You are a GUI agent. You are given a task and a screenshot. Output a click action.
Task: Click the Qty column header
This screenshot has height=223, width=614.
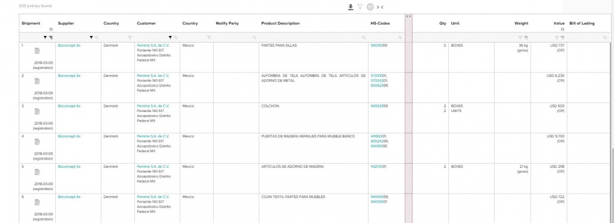click(442, 23)
